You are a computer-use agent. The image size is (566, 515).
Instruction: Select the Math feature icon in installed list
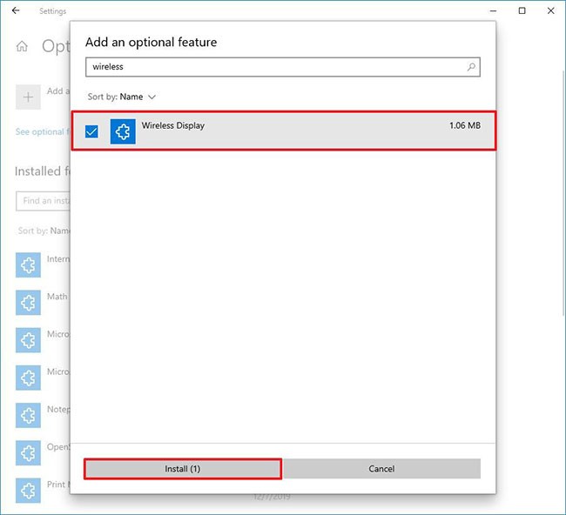[x=28, y=302]
